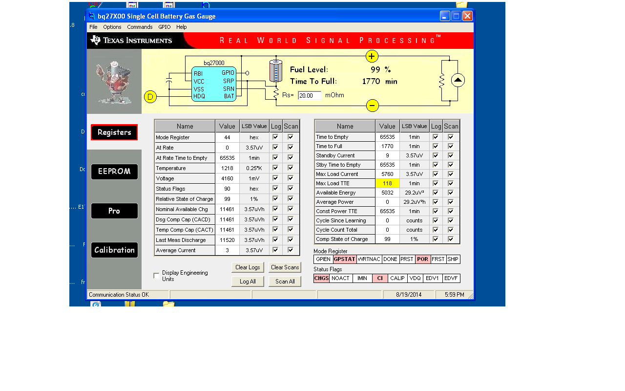
Task: Click the highlighted Max Load TTE value 118
Action: pyautogui.click(x=388, y=183)
